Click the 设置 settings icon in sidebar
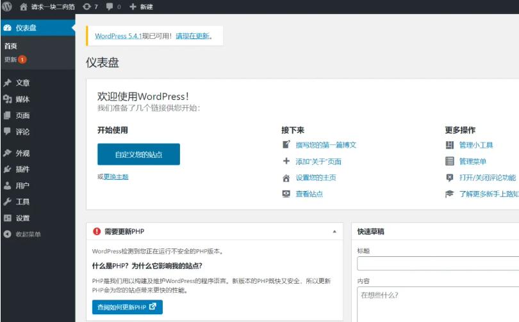Screen dimensions: 519x322 [x=7, y=218]
